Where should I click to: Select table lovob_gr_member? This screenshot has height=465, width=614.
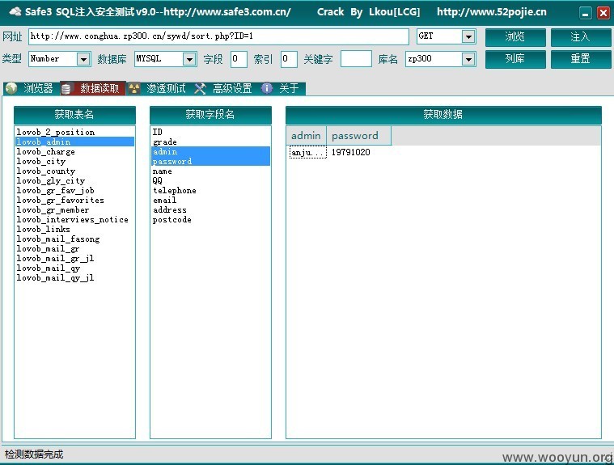pyautogui.click(x=74, y=209)
